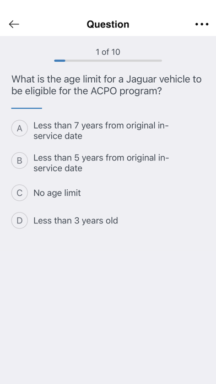Click the question text about ACPO program
Image resolution: width=216 pixels, height=384 pixels.
tap(106, 85)
